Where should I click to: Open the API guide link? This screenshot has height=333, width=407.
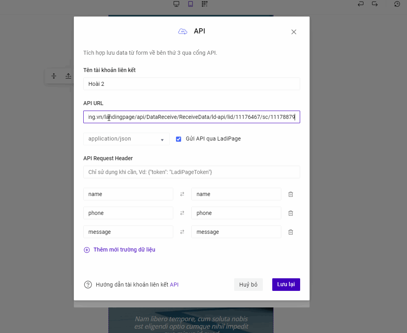coord(174,285)
